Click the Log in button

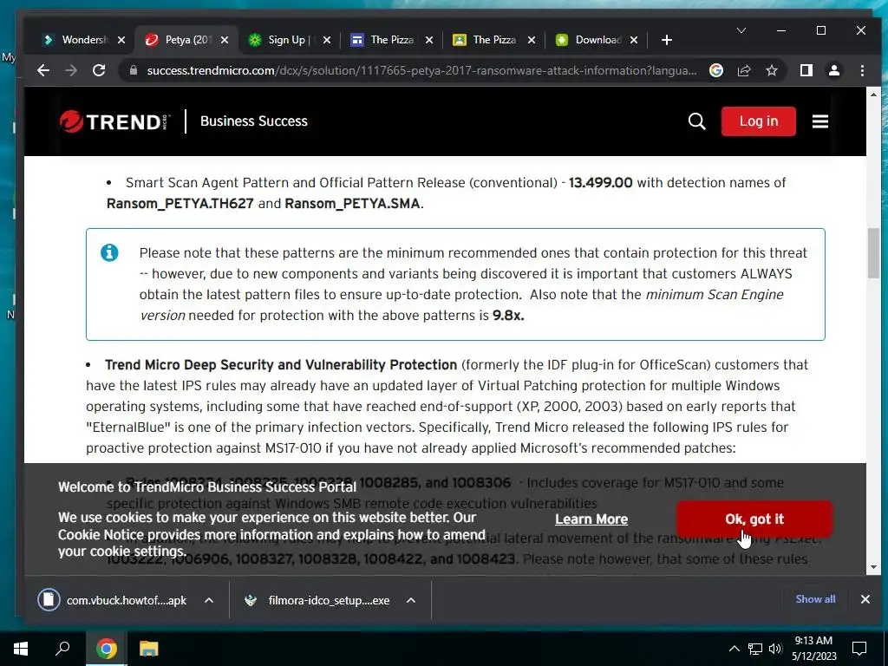758,121
